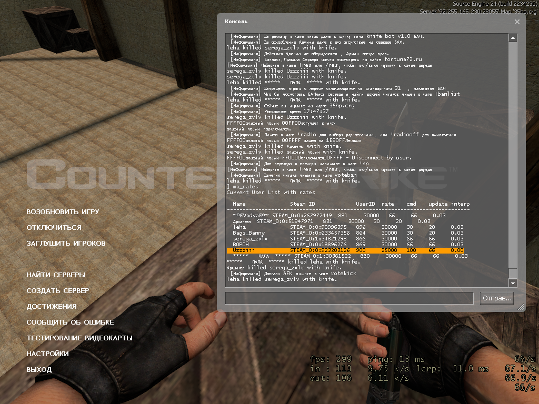Click the 'Name' column header
Viewport: 539px width, 404px height.
tap(239, 204)
